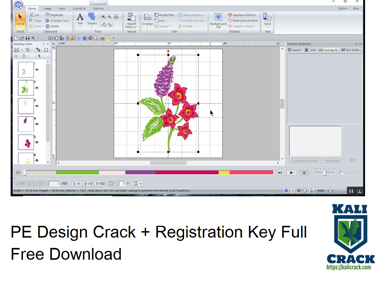Choose the Shapes tool
Screen dimensions: 378x281
coord(92,20)
